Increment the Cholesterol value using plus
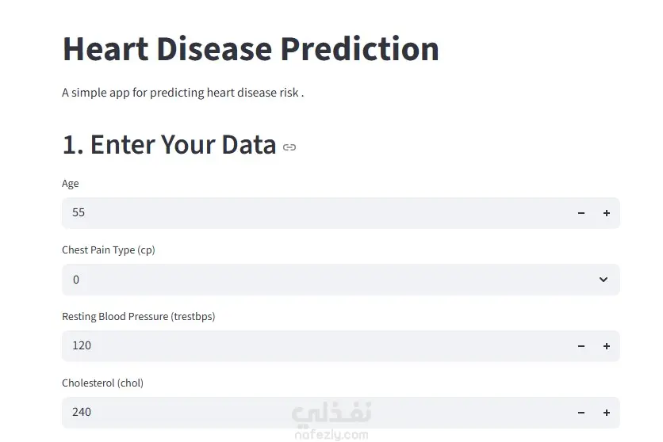The height and width of the screenshot is (442, 663). [x=607, y=413]
